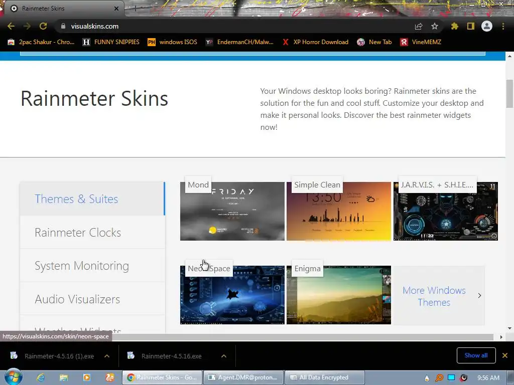Click the scrollbar down arrow
Viewport: 514px width, 385px height.
(x=509, y=328)
